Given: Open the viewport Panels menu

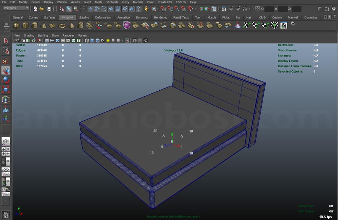Looking at the screenshot, I should [x=83, y=35].
